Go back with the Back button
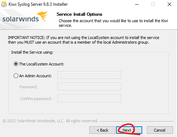Viewport: 178px width, 137px height. [x=102, y=130]
